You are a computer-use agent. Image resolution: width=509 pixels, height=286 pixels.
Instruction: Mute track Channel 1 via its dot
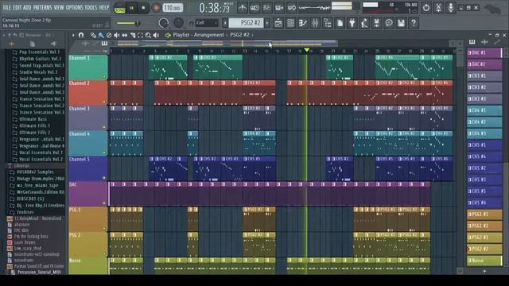[x=104, y=77]
